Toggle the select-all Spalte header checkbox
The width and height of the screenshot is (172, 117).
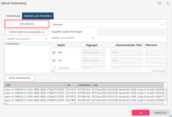coord(54,45)
